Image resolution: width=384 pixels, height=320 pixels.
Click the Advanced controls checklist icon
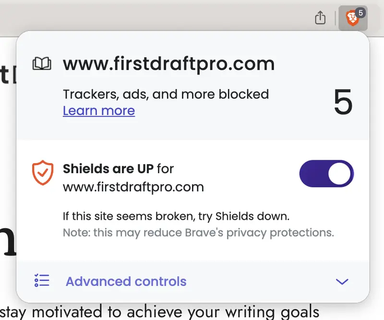pyautogui.click(x=42, y=281)
